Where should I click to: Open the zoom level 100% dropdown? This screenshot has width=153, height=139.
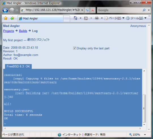click(x=145, y=135)
